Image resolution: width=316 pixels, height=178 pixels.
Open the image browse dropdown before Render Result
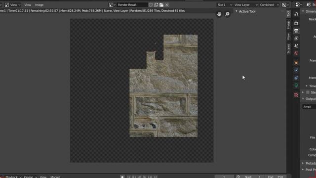(112, 4)
